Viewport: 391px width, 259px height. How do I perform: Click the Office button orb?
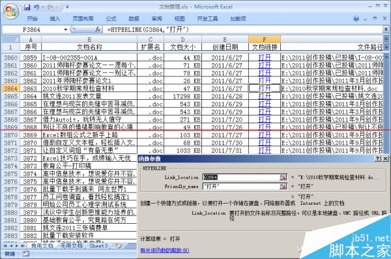[x=11, y=11]
